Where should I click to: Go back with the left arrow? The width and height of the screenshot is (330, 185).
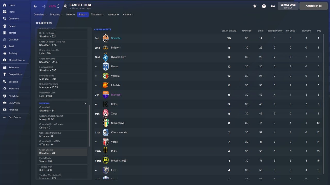36,6
